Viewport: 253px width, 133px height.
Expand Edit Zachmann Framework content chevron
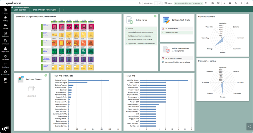coord(126,36)
